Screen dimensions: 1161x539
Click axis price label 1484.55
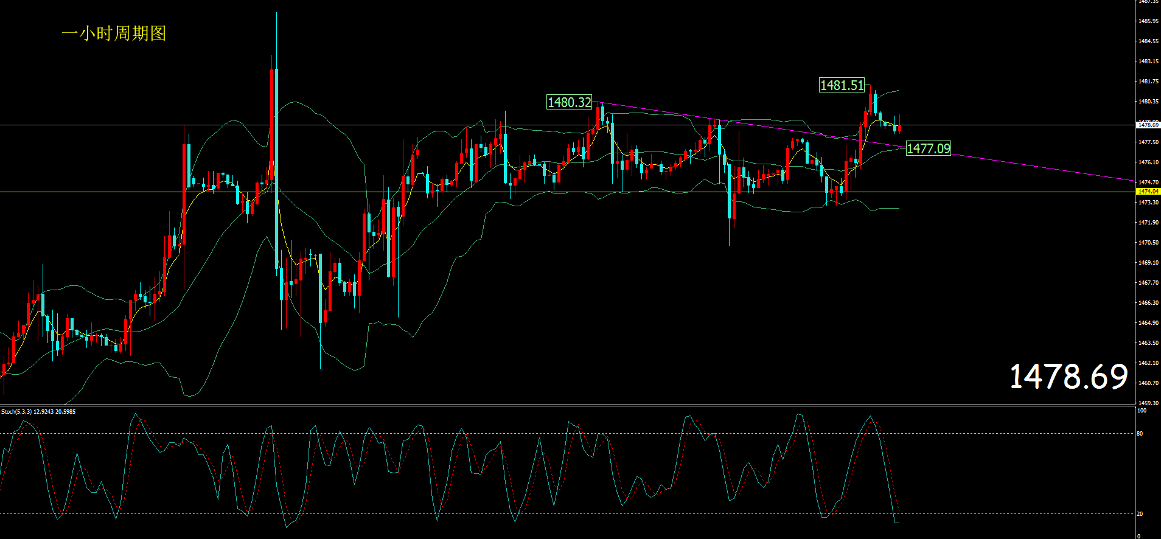pyautogui.click(x=1148, y=41)
